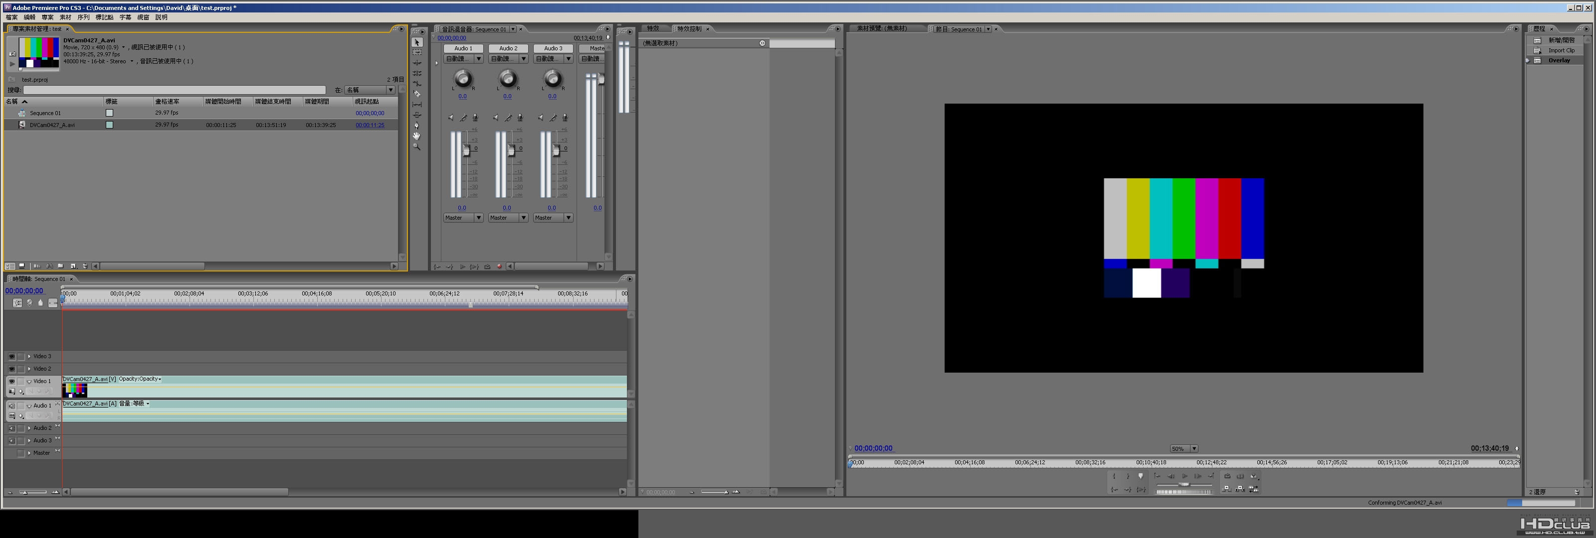Click the audio mixer record button
Image resolution: width=1596 pixels, height=538 pixels.
(x=499, y=267)
